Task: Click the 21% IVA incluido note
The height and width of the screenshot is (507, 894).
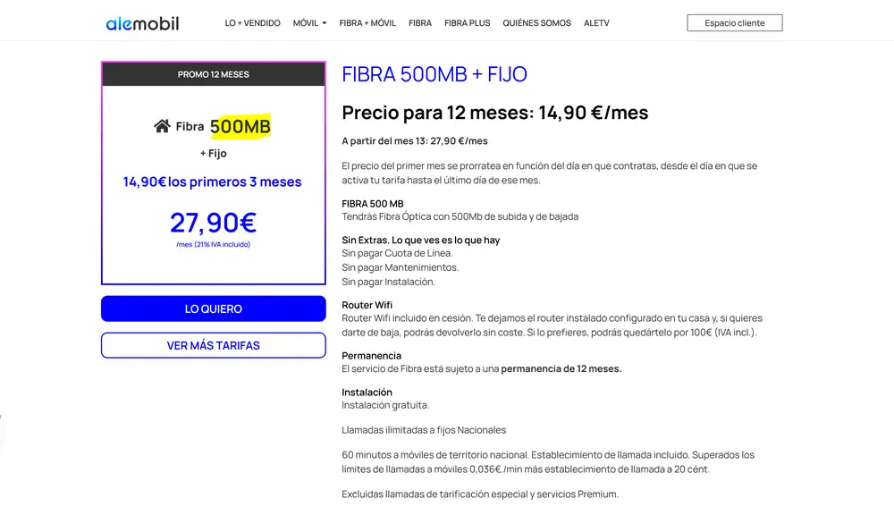Action: [213, 244]
